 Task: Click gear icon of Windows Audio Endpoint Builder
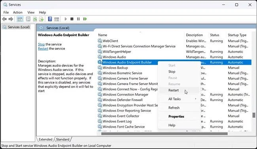pyautogui.click(x=100, y=62)
